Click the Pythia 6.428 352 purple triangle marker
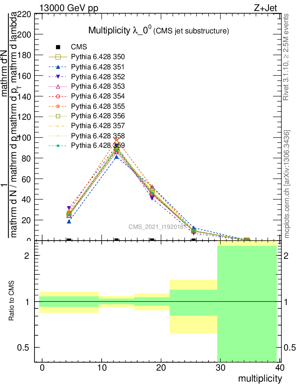Screen dimensions: 298x388 [58, 77]
